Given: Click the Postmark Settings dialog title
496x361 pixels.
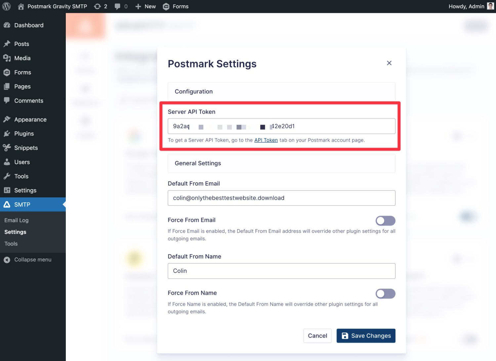Looking at the screenshot, I should point(212,64).
